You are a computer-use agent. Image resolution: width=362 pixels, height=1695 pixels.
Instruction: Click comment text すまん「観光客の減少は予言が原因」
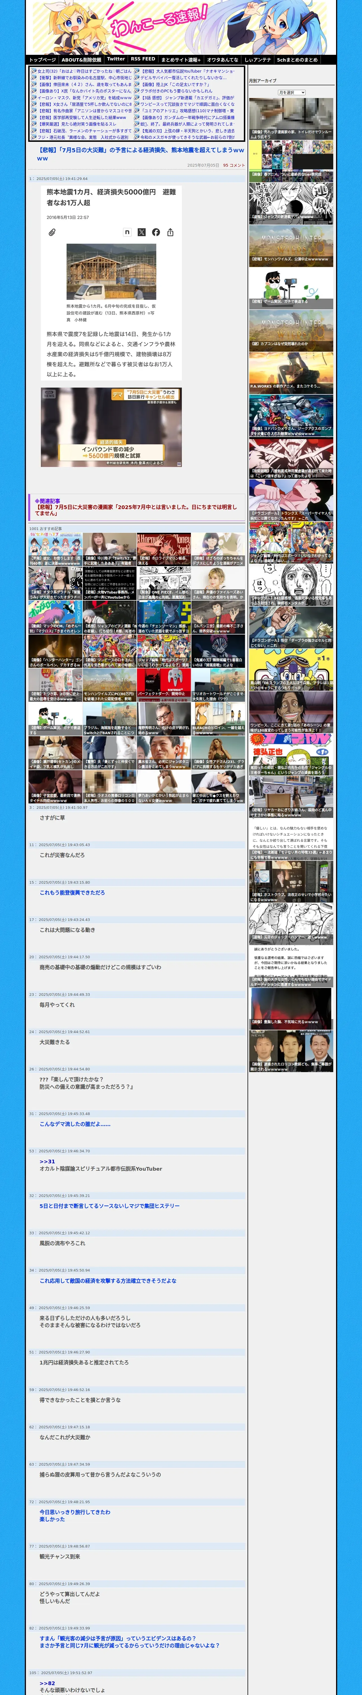pyautogui.click(x=118, y=1638)
